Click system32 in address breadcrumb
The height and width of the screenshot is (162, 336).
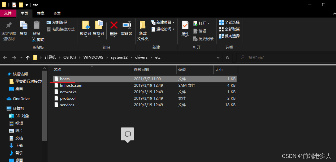(119, 57)
